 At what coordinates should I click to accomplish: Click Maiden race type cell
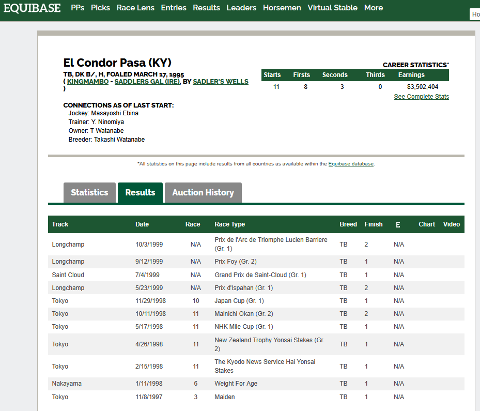(x=225, y=397)
